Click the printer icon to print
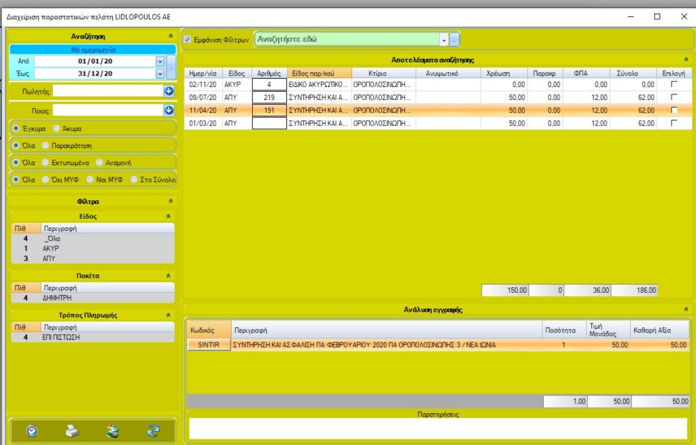Viewport: 696px width, 445px height. [x=72, y=431]
